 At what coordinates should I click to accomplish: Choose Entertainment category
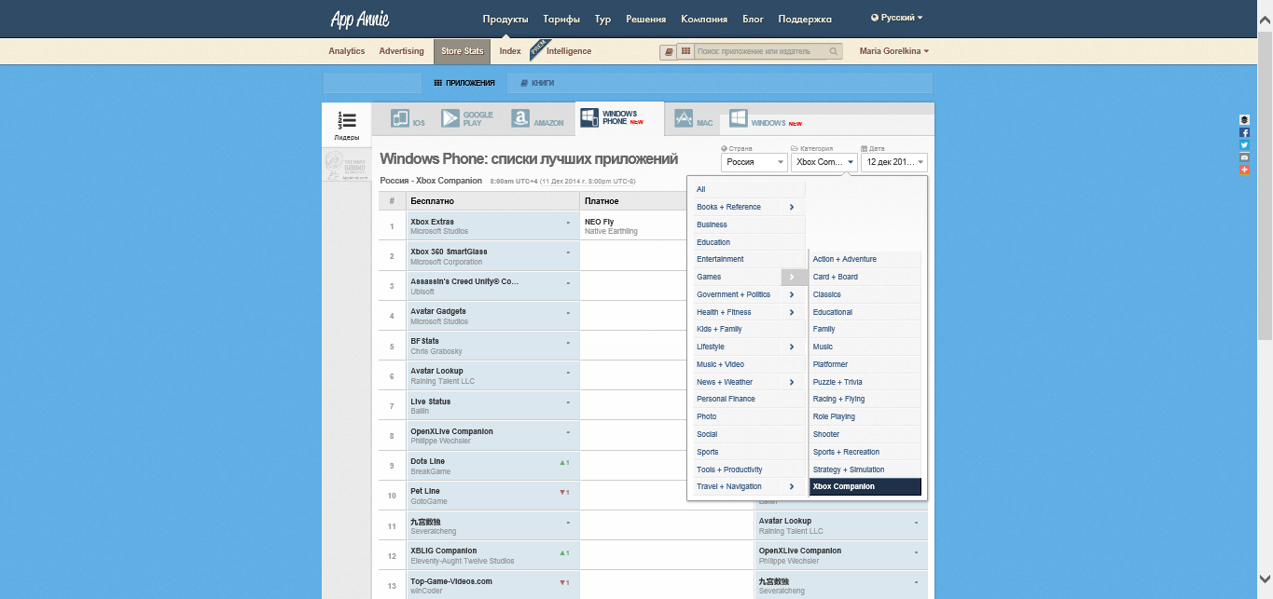749,259
